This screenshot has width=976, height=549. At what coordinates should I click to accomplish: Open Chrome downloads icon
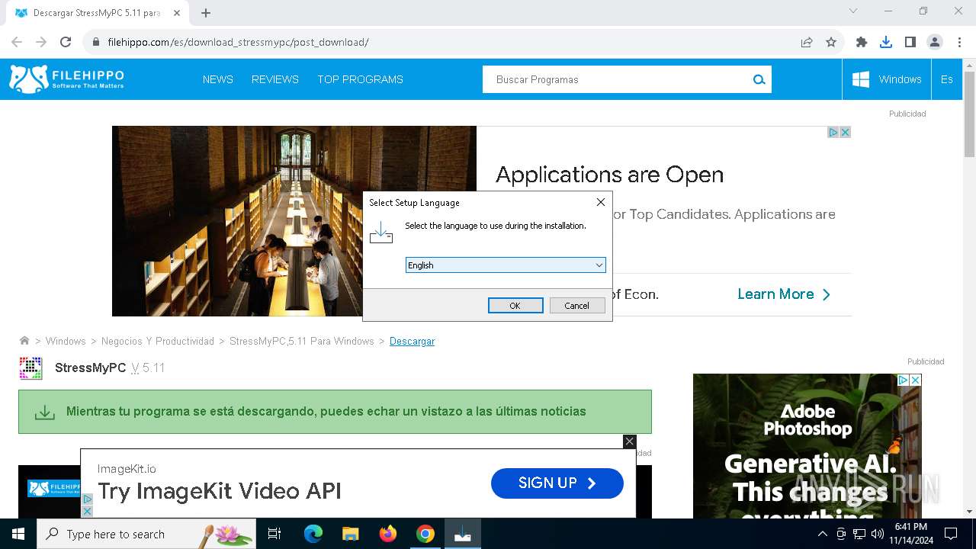click(886, 42)
